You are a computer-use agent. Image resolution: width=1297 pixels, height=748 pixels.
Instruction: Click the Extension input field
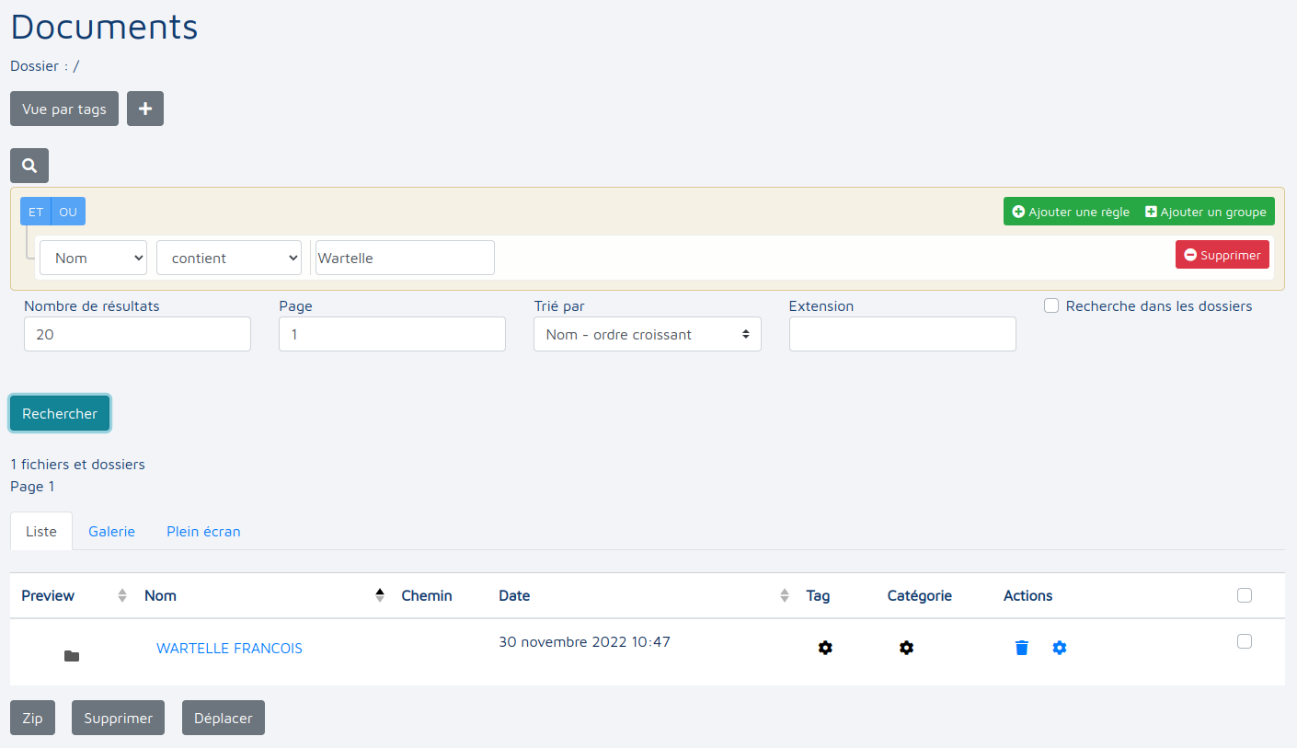tap(901, 335)
